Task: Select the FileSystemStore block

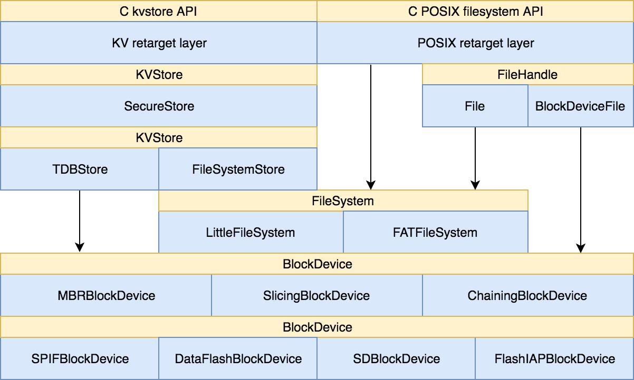Action: pos(238,169)
